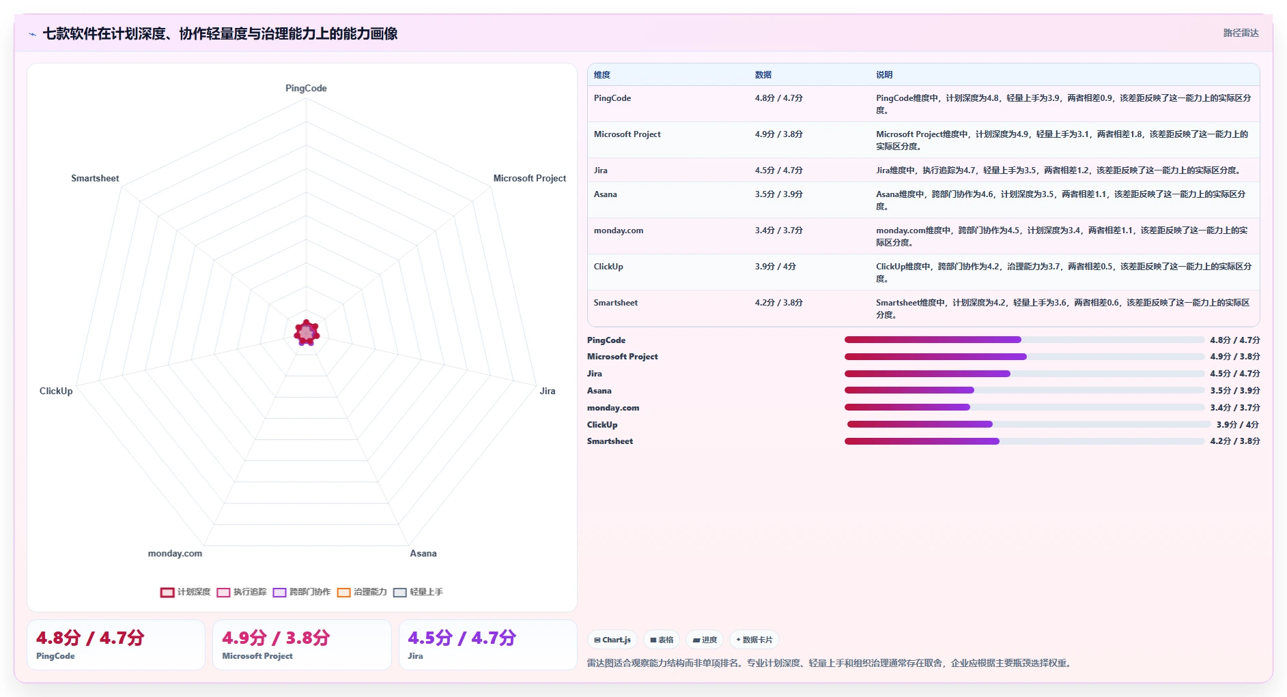Click the Asana table row name

pos(606,194)
